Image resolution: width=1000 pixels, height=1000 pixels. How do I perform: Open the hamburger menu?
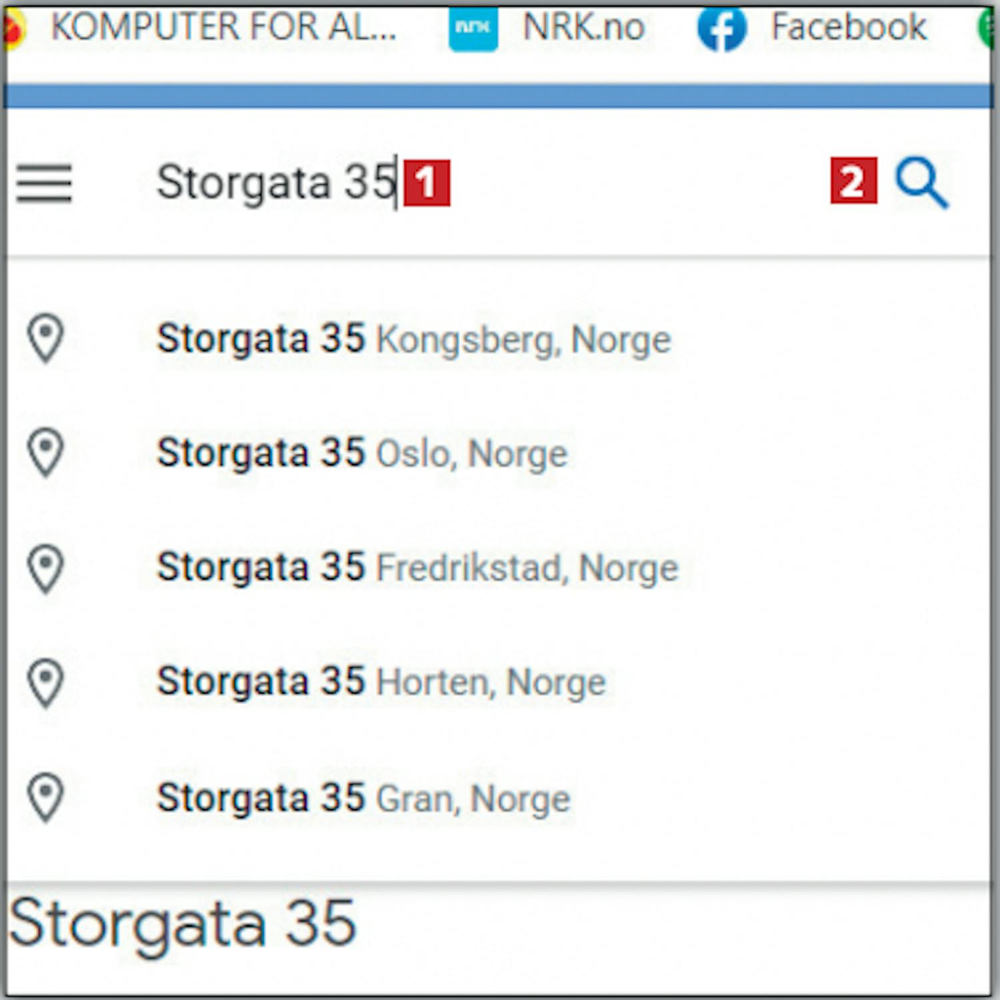[x=44, y=183]
